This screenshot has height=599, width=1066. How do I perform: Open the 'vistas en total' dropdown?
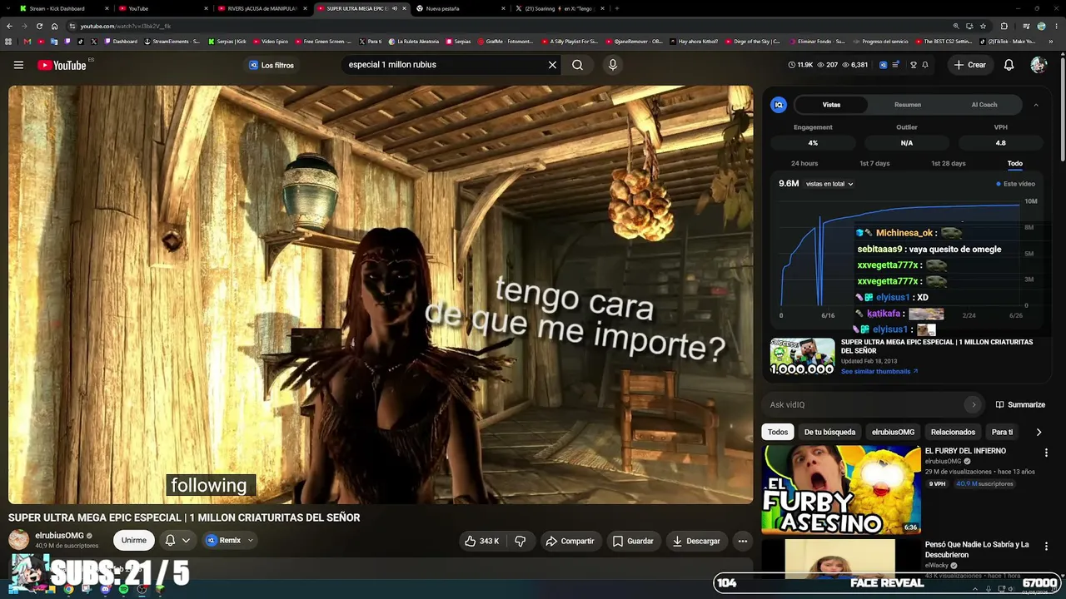click(x=829, y=184)
